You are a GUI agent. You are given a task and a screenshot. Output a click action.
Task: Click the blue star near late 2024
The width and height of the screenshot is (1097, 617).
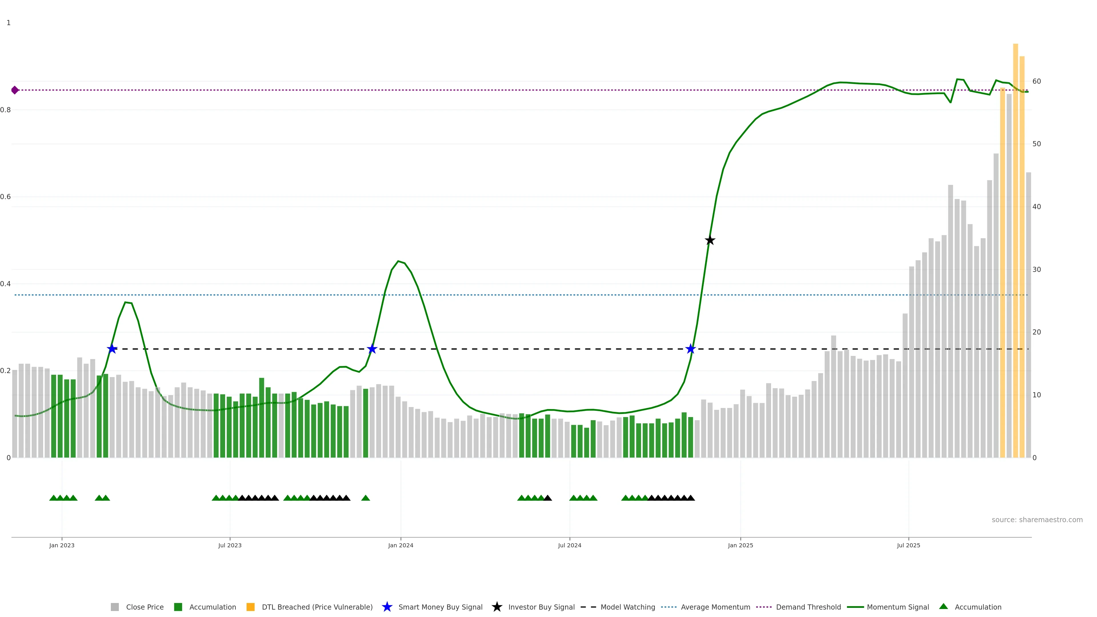[x=690, y=349]
